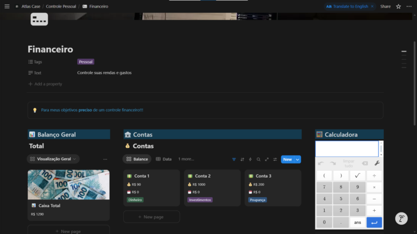Screen dimensions: 417x234
Task: Open the dropdown arrow beside New button
Action: tap(298, 159)
